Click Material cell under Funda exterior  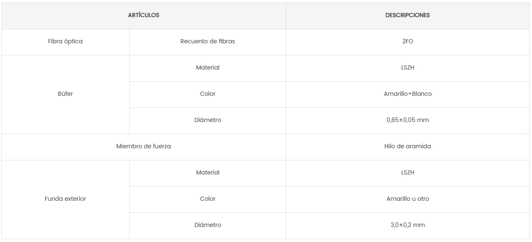tap(208, 173)
